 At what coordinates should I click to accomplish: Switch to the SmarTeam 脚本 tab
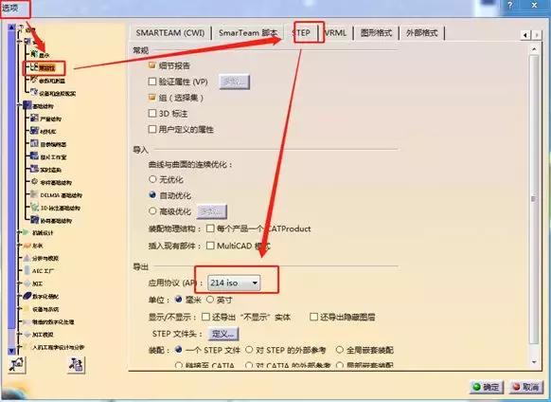(248, 33)
